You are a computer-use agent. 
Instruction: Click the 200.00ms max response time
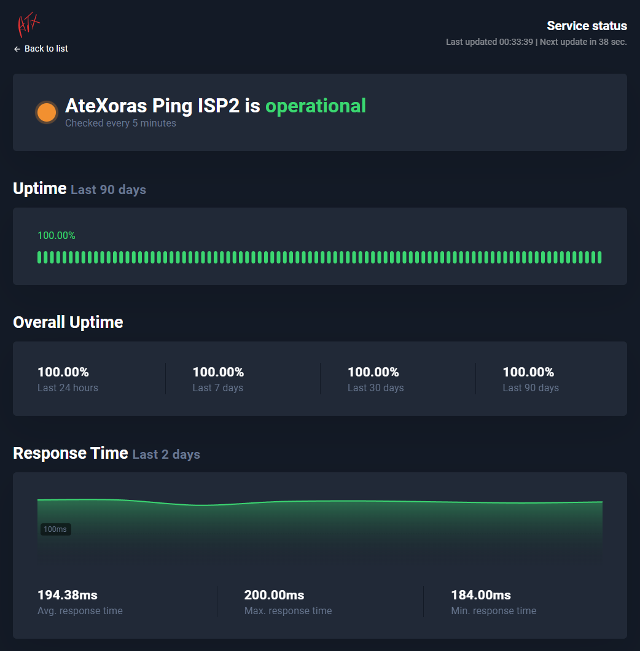click(x=274, y=595)
